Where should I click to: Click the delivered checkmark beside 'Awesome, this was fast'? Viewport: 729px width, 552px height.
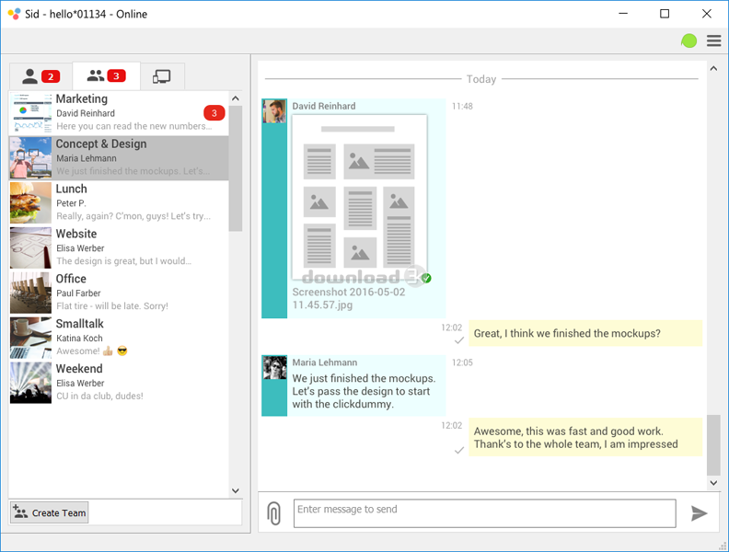coord(459,450)
